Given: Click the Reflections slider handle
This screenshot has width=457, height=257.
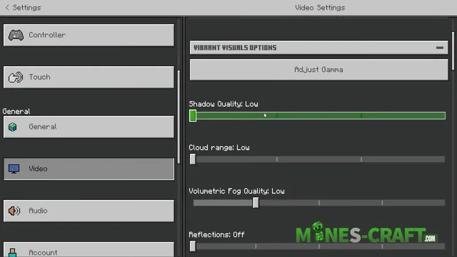Looking at the screenshot, I should (193, 246).
